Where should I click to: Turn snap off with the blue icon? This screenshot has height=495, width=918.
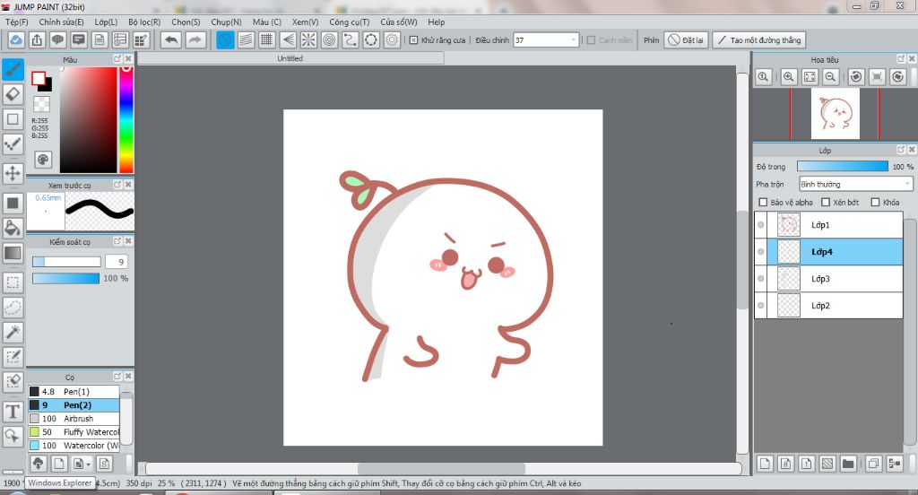pyautogui.click(x=225, y=39)
